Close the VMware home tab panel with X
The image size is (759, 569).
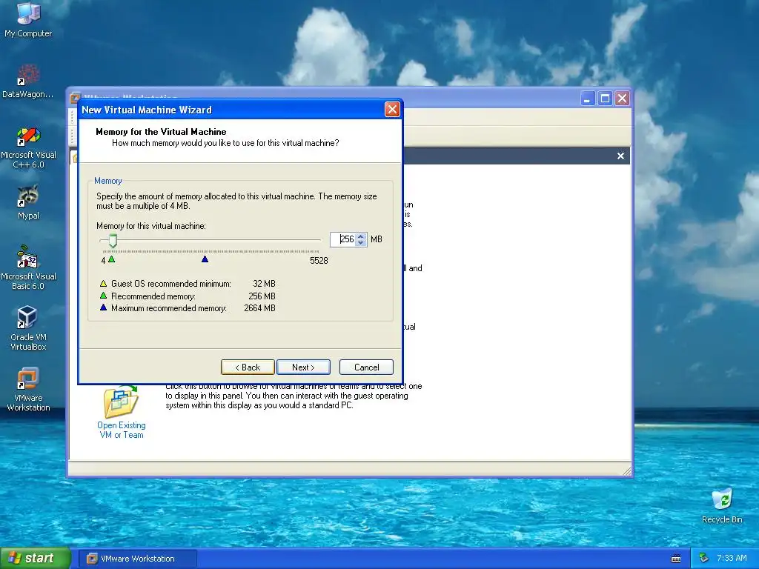pos(620,156)
